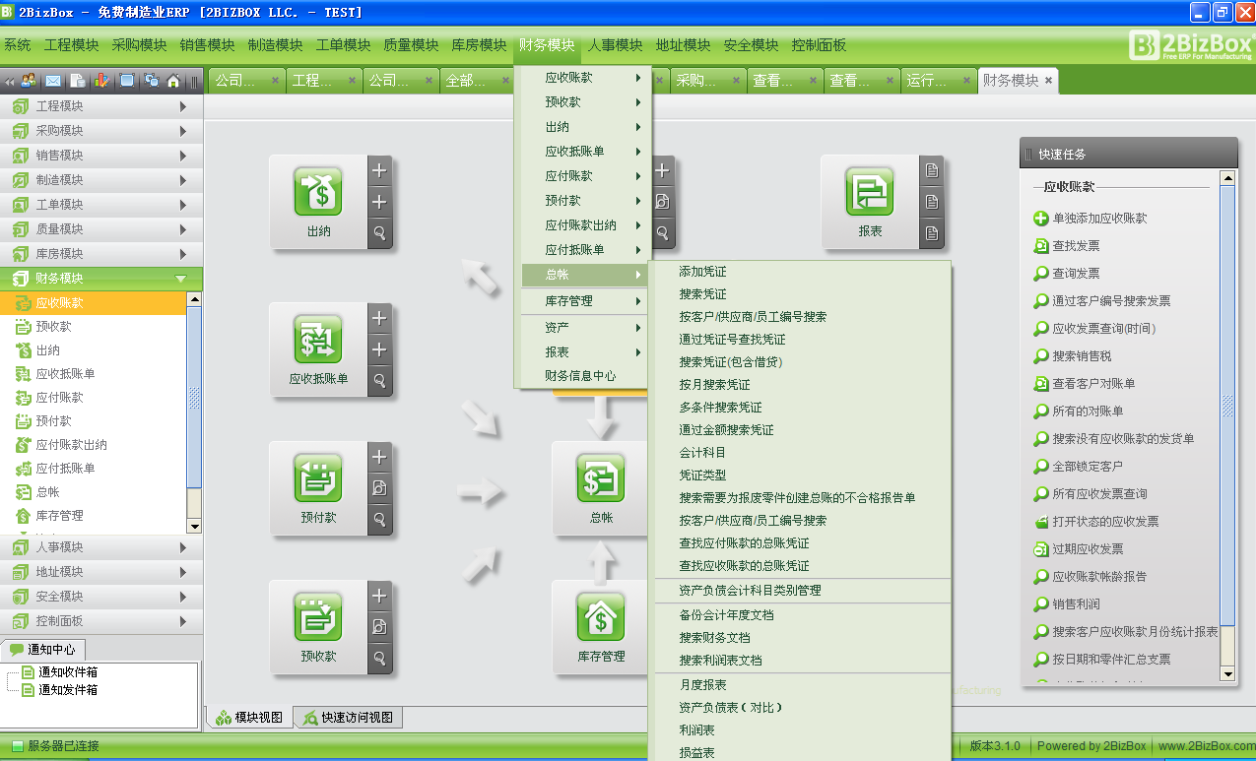Click the 快速任务 panel scrollbar down arrow
Viewport: 1256px width, 761px height.
pos(1226,673)
